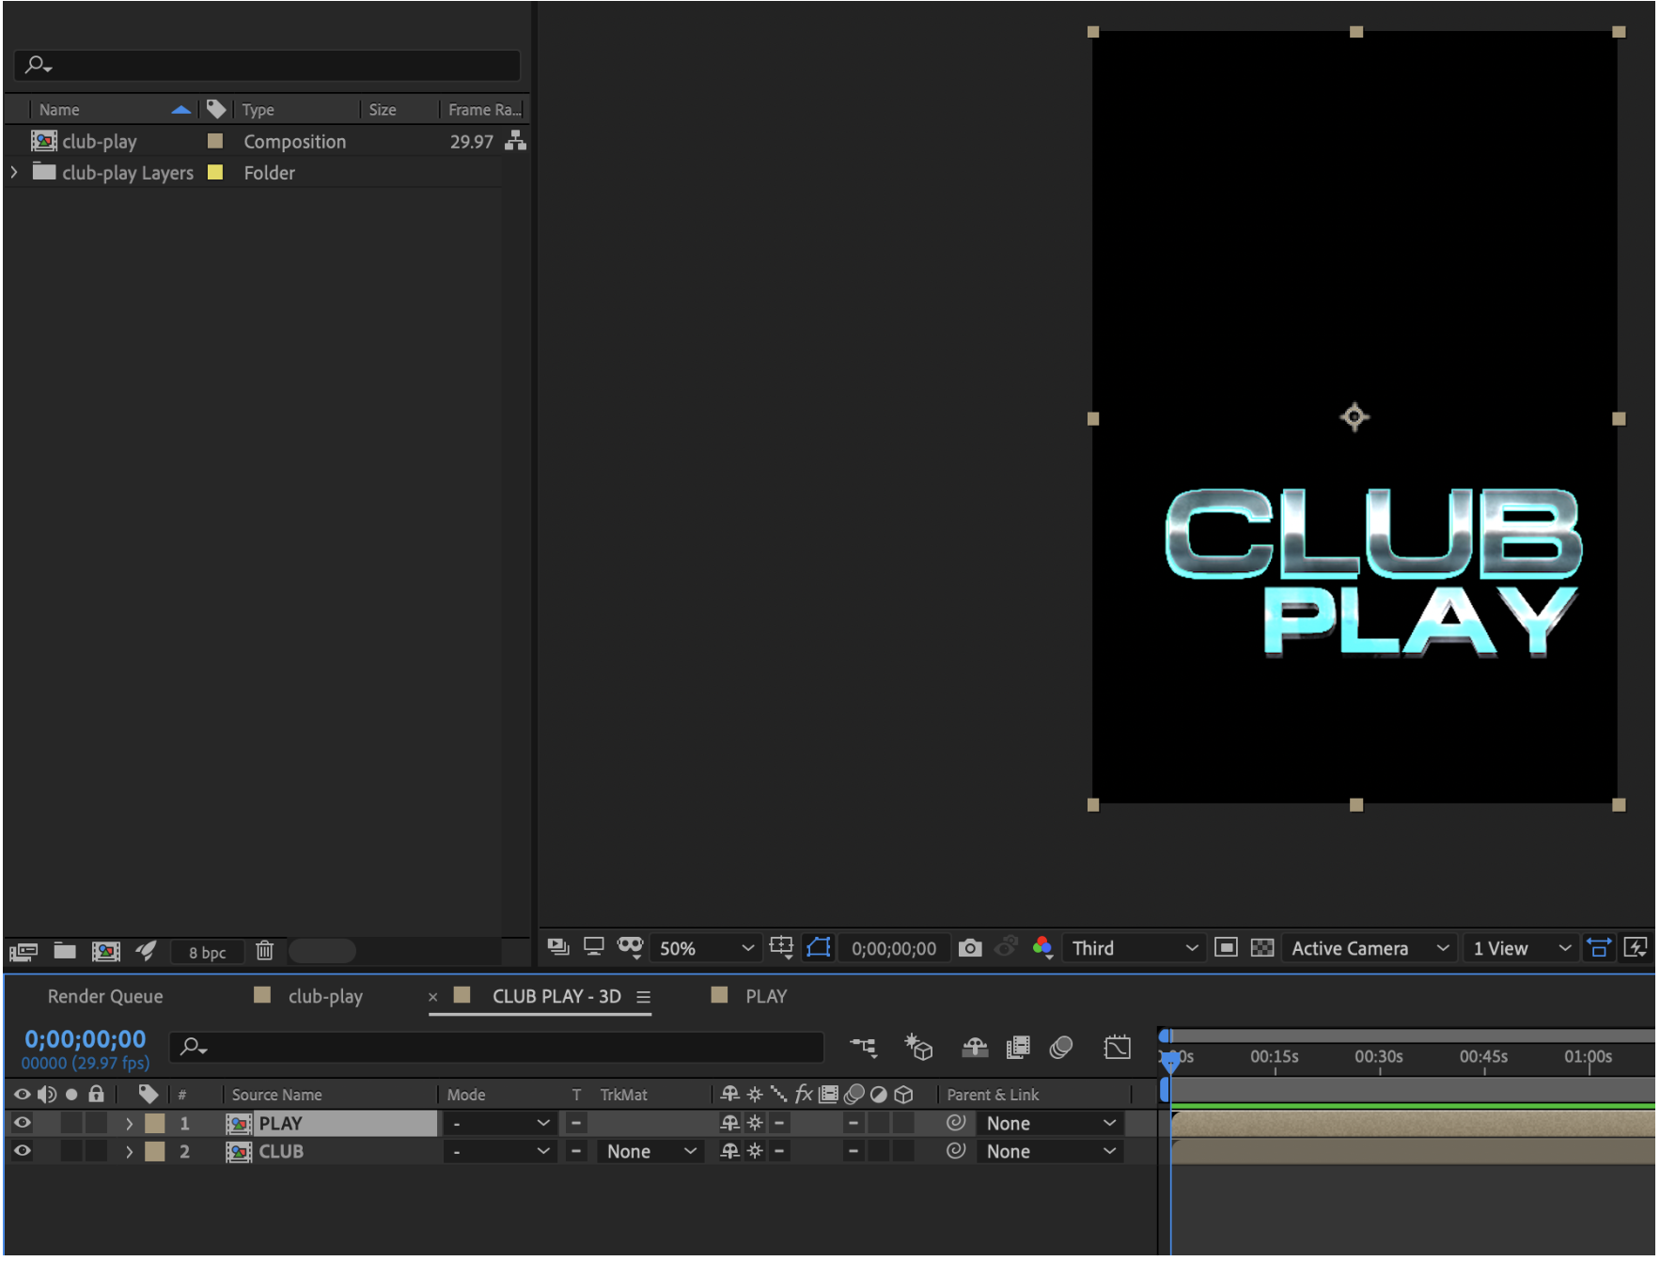Toggle draft 3D icon in timeline
This screenshot has height=1261, width=1660.
click(918, 1047)
